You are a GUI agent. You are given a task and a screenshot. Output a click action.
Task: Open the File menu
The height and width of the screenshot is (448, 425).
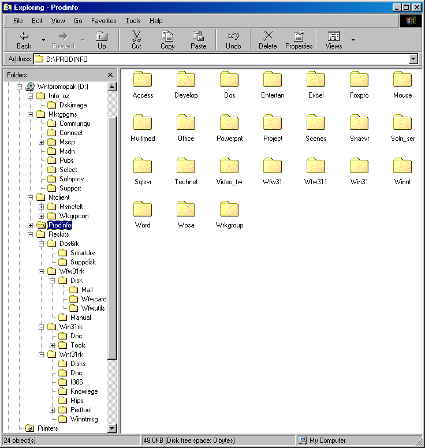click(x=18, y=21)
